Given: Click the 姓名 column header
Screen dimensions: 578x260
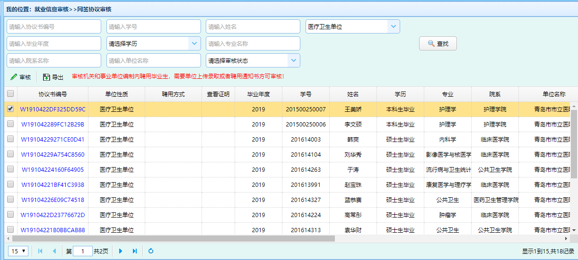Looking at the screenshot, I should tap(353, 94).
